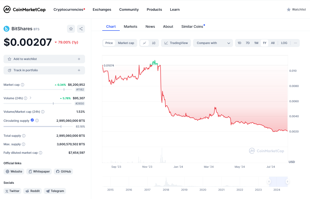Screen dimensions: 310x199
Task: Click the info icon beside Max. supply
Action: pos(23,144)
